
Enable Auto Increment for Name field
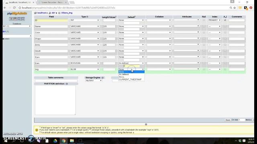(x=225, y=26)
